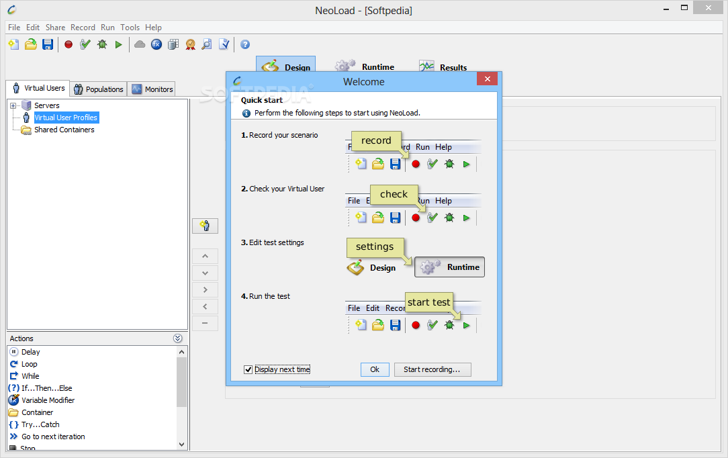Click the cloud icon in main toolbar

click(x=140, y=44)
